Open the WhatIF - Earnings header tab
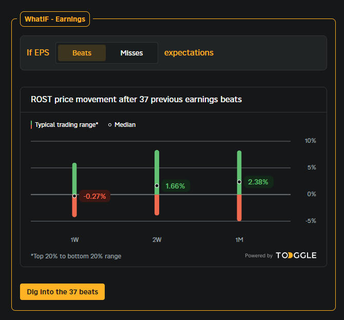The height and width of the screenshot is (320, 344). click(55, 19)
